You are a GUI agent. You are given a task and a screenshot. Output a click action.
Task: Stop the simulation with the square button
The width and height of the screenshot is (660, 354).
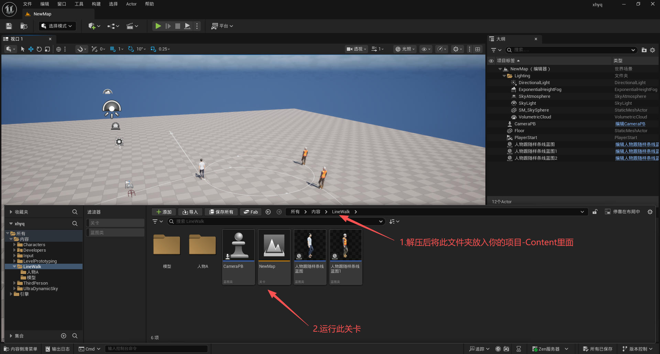178,26
